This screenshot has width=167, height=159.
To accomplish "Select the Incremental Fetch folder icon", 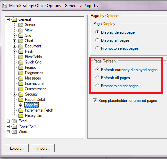I will 21,110.
